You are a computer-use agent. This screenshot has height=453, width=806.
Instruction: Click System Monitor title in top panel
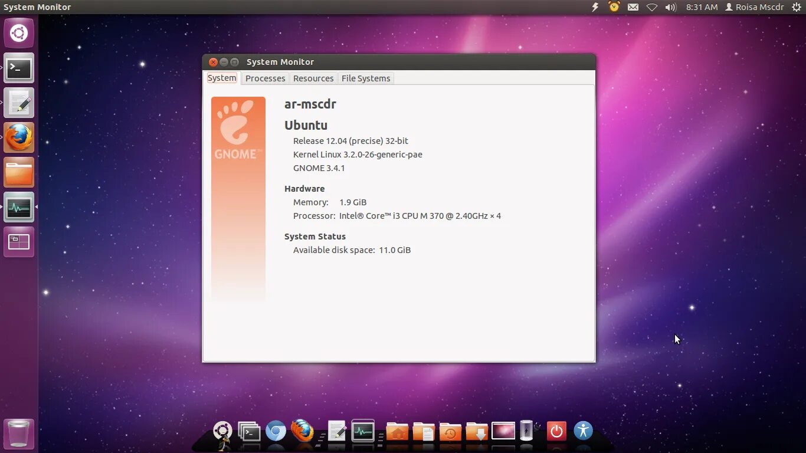click(x=37, y=7)
